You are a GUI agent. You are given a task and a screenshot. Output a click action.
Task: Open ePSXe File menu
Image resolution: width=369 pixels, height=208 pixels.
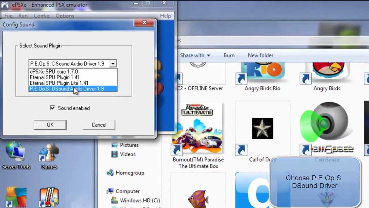(8, 16)
